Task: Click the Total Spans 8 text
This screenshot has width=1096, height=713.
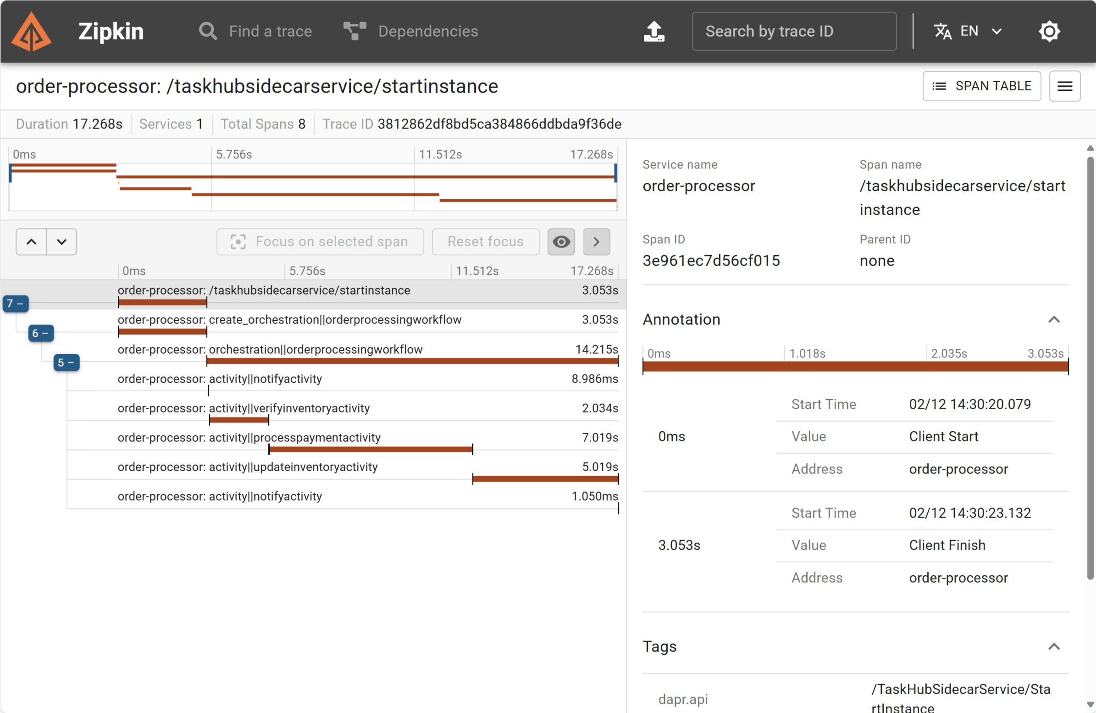Action: point(263,124)
